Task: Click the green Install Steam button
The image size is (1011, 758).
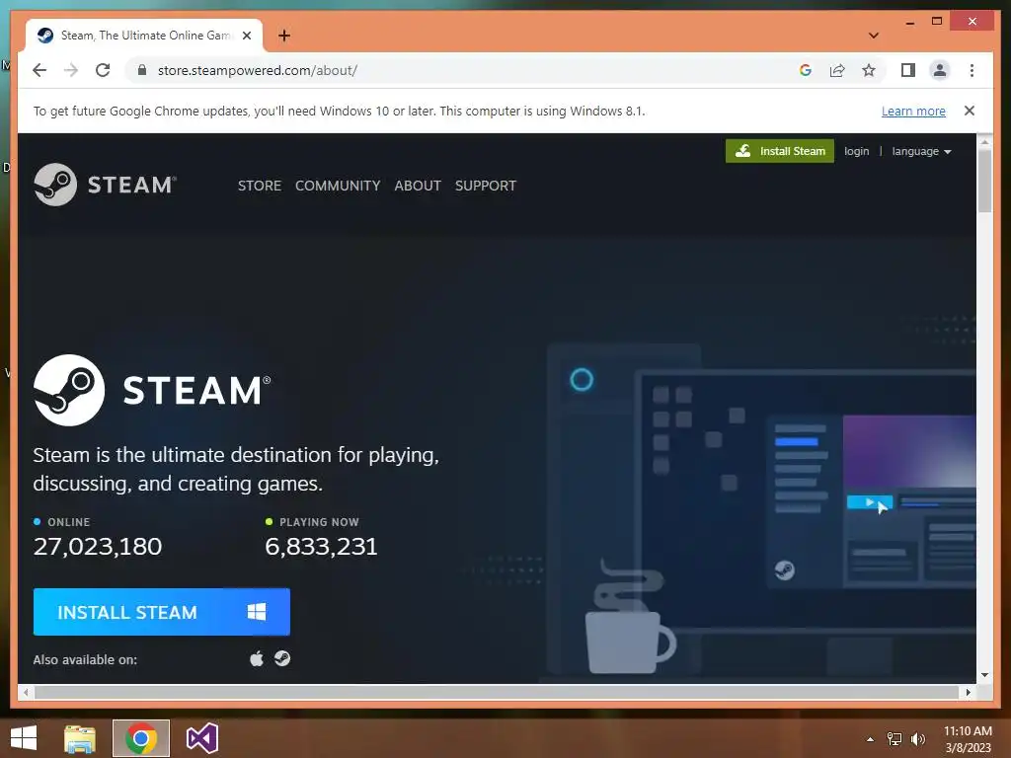Action: [x=780, y=151]
